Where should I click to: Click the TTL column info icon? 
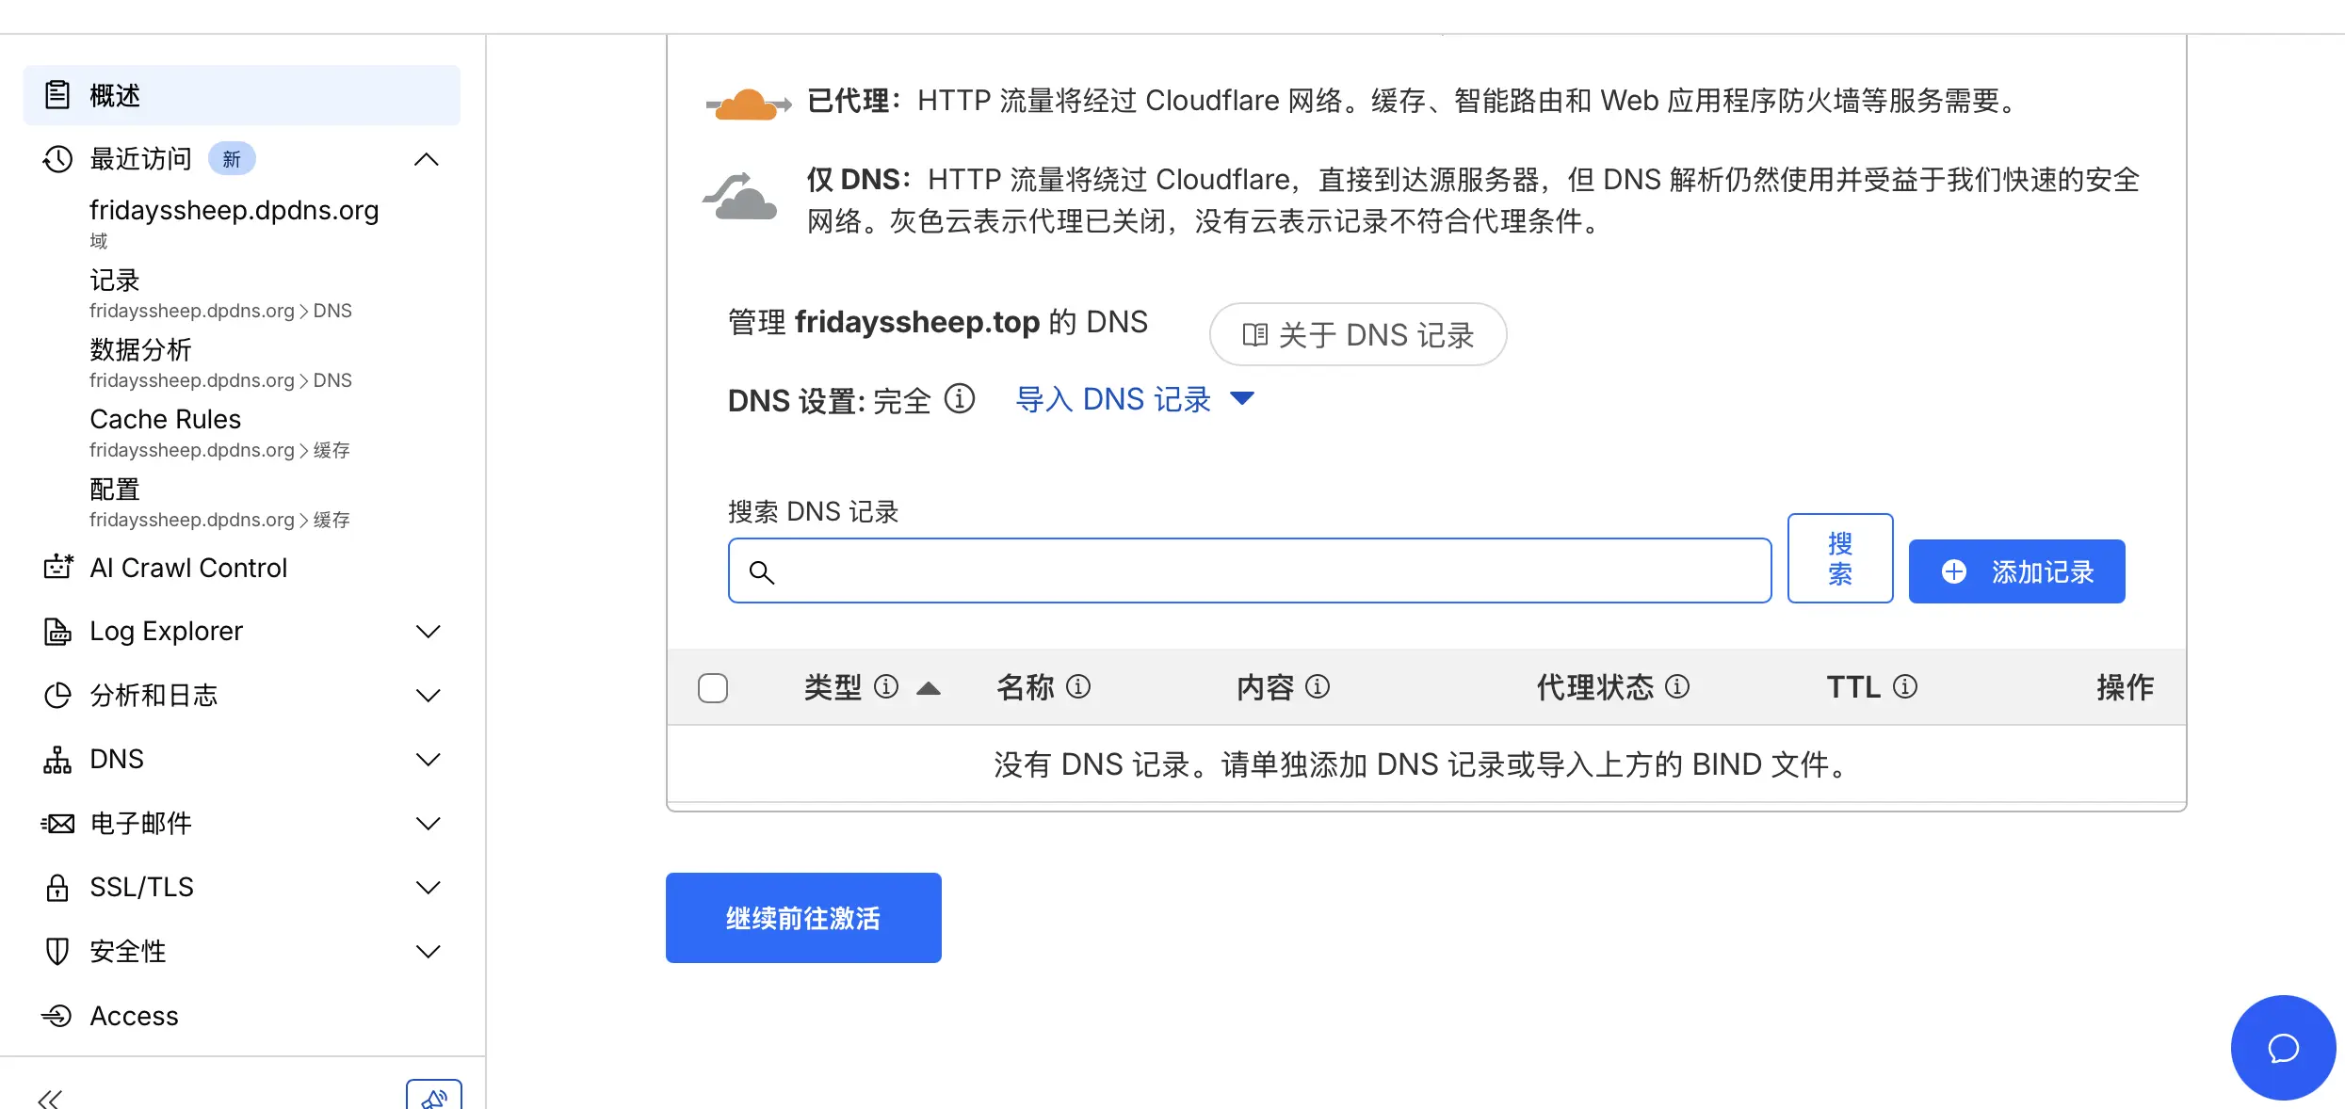pyautogui.click(x=1906, y=687)
